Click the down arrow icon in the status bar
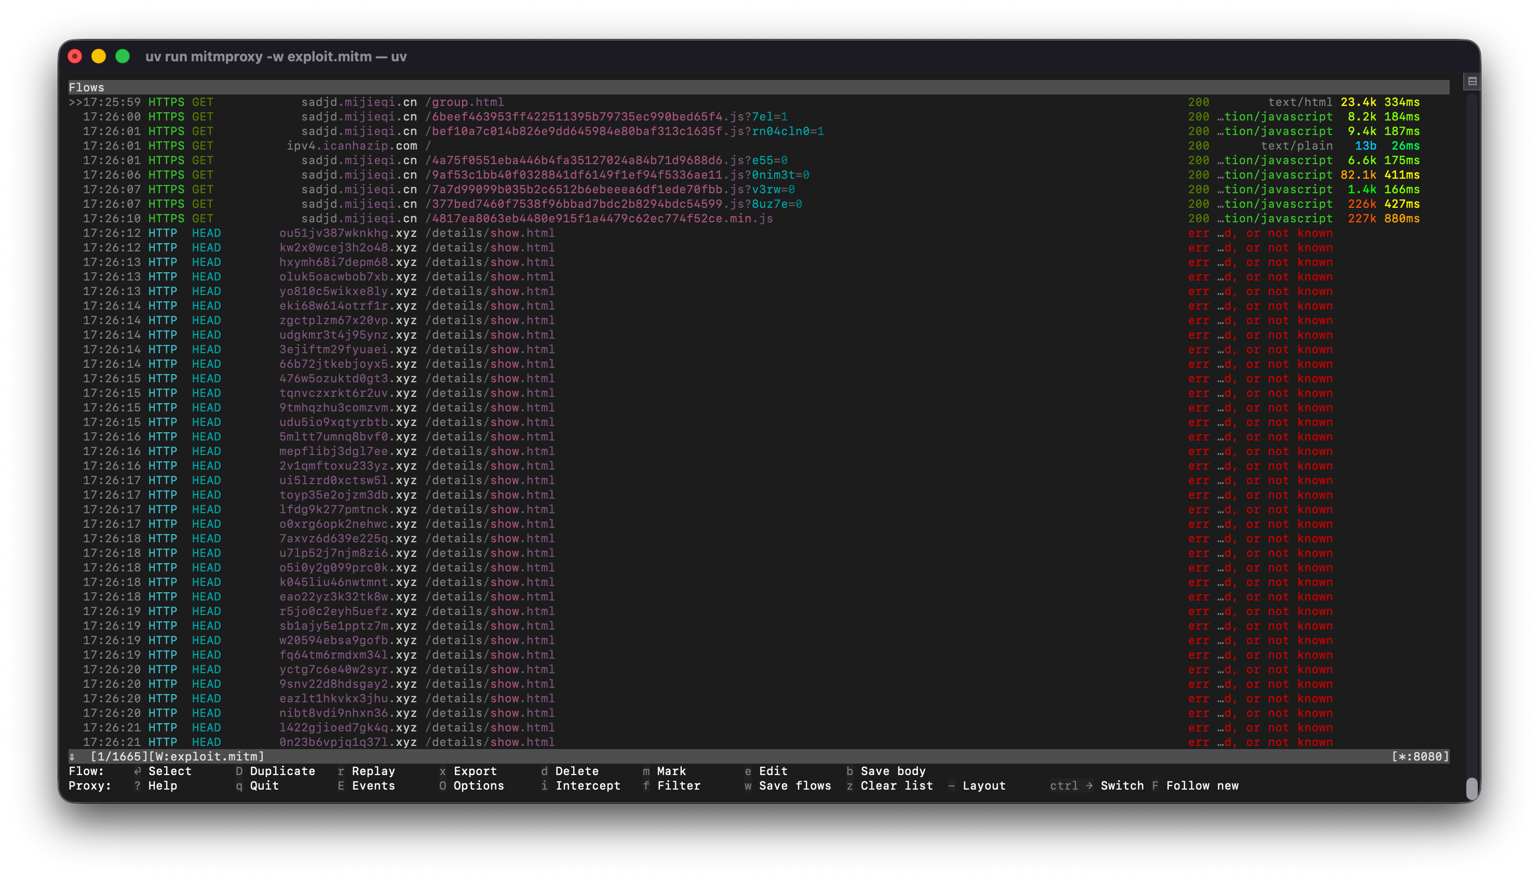Viewport: 1539px width, 880px height. click(73, 757)
